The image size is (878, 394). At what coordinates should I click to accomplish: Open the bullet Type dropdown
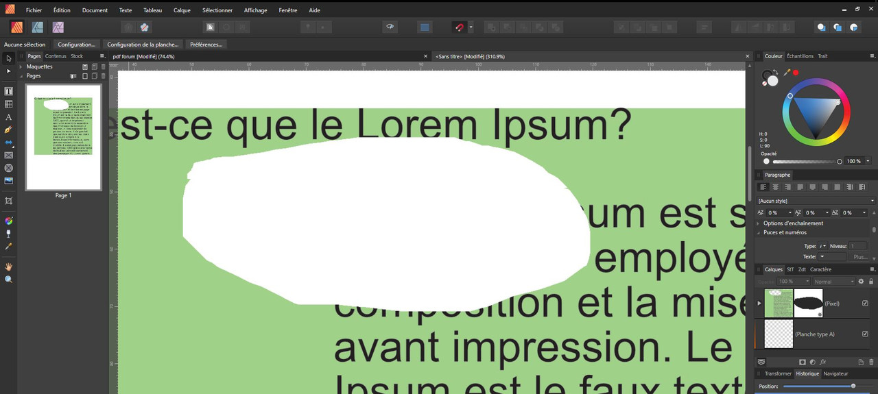[x=823, y=246]
